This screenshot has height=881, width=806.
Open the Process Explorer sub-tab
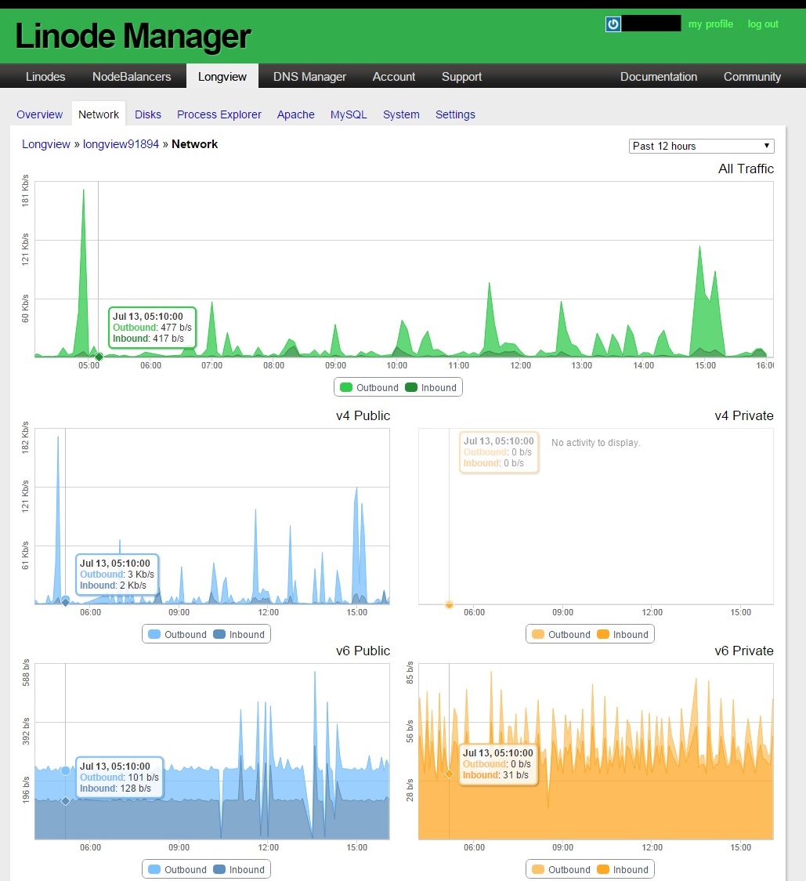[x=219, y=114]
